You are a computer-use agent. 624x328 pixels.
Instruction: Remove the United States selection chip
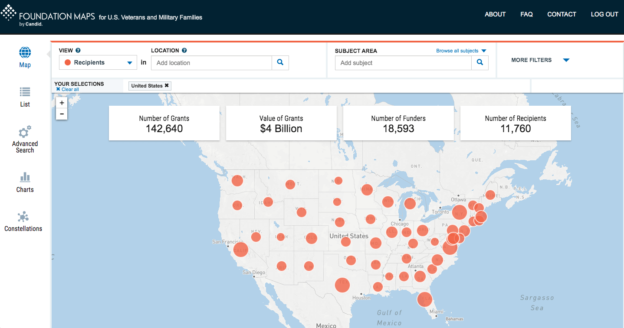coord(167,86)
